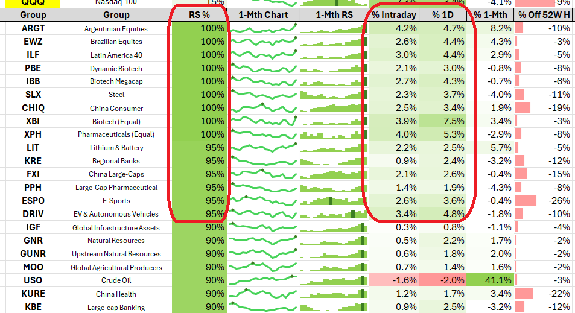This screenshot has width=575, height=313.
Task: Select the EWZ ticker cell
Action: click(x=33, y=42)
